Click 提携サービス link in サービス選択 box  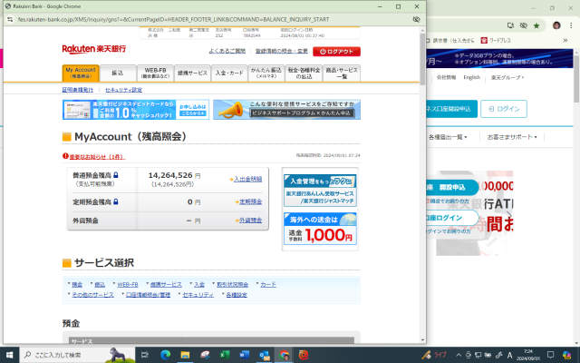pos(166,284)
